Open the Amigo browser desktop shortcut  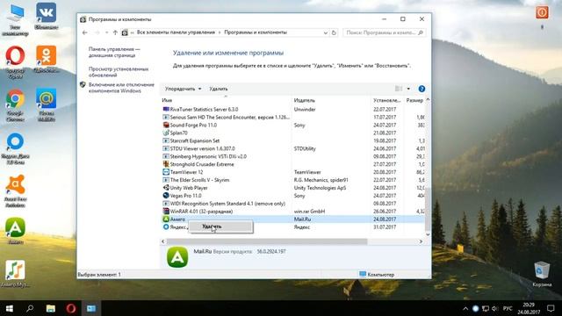pyautogui.click(x=15, y=231)
